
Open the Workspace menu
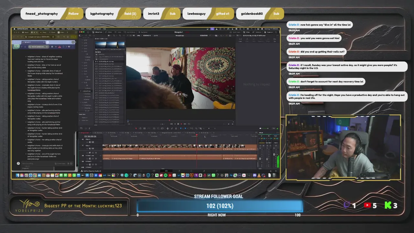[x=97, y=29]
